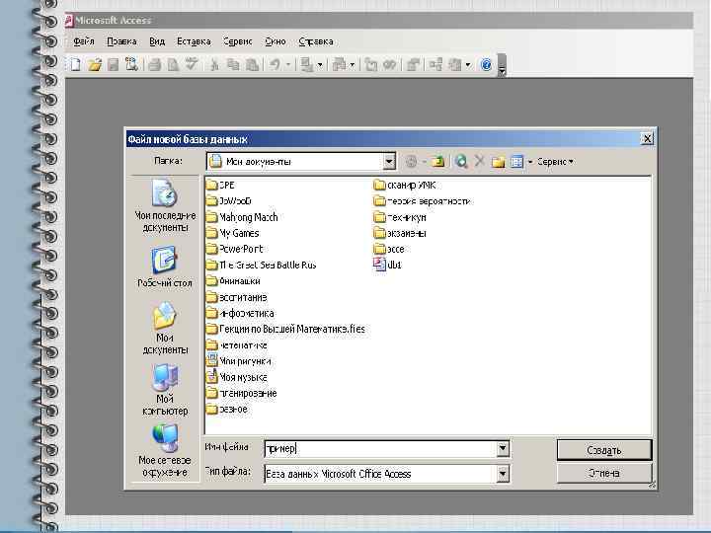Click the Print toolbar icon
Viewport: 711px width, 533px height.
155,65
